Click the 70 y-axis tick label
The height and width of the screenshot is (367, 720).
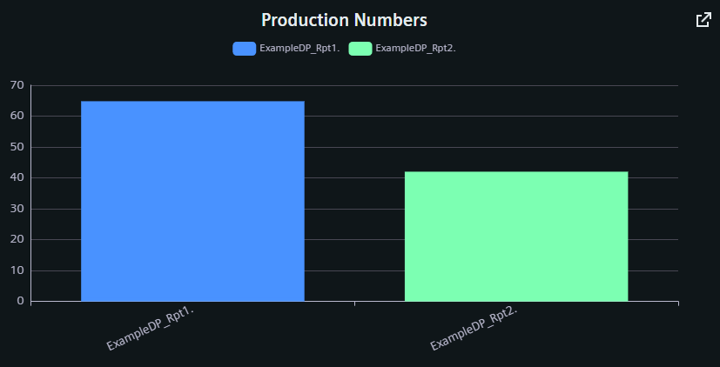16,85
